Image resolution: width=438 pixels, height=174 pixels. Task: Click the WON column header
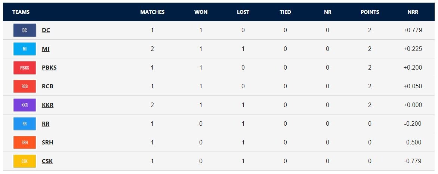click(x=201, y=12)
